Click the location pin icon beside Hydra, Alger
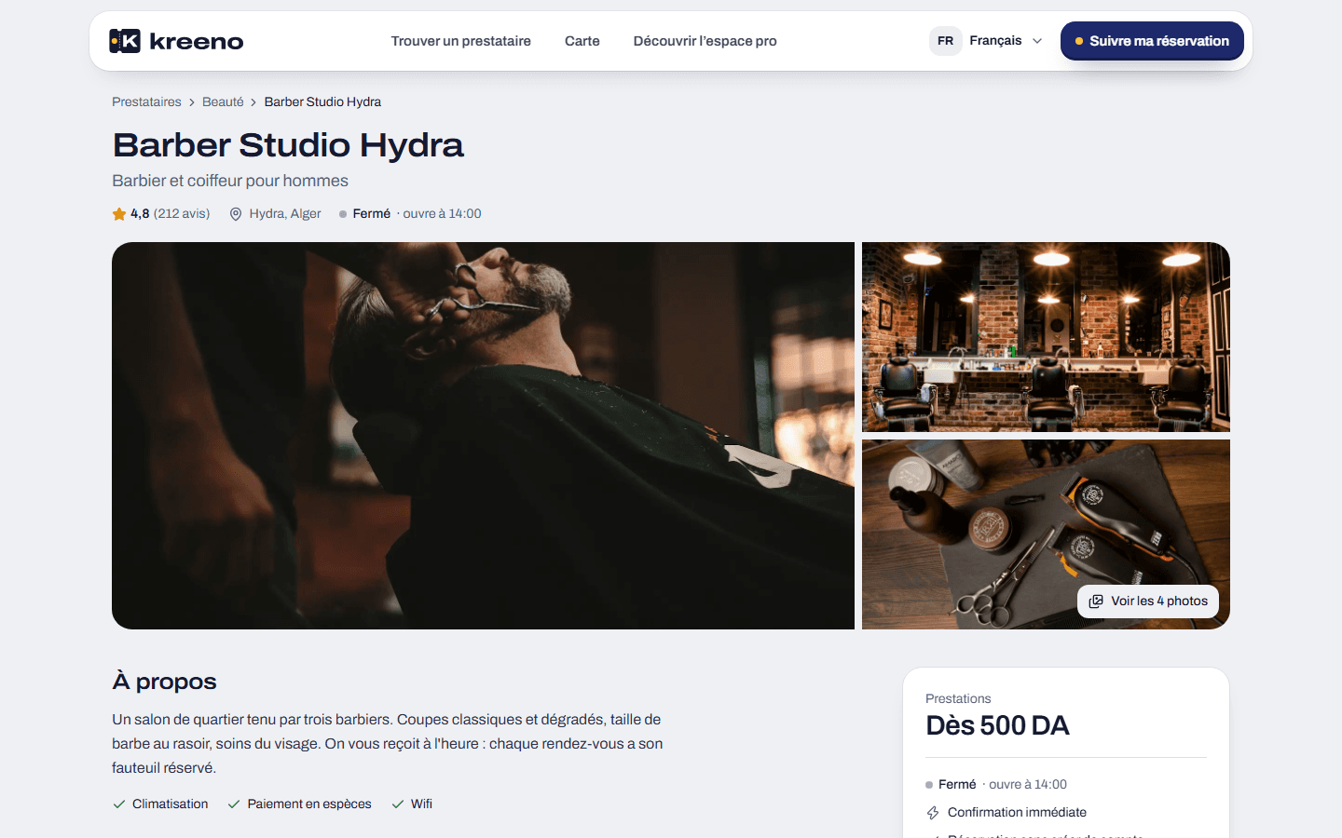Viewport: 1342px width, 838px height. click(236, 214)
